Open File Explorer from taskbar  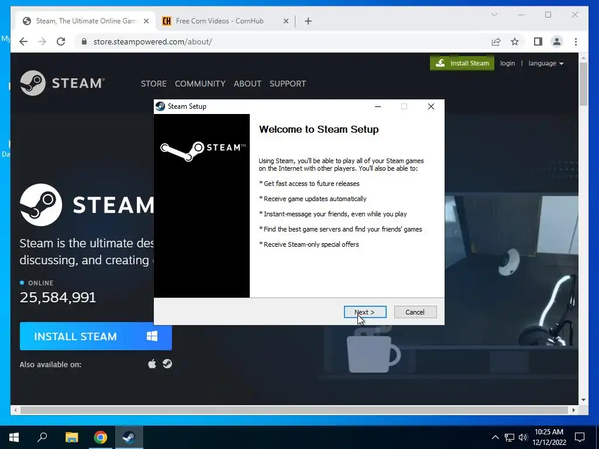pos(71,437)
